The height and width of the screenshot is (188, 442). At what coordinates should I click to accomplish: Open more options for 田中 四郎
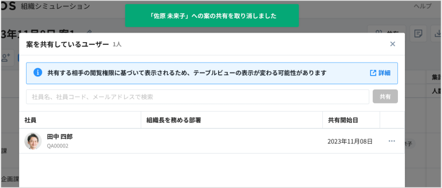[x=392, y=141]
